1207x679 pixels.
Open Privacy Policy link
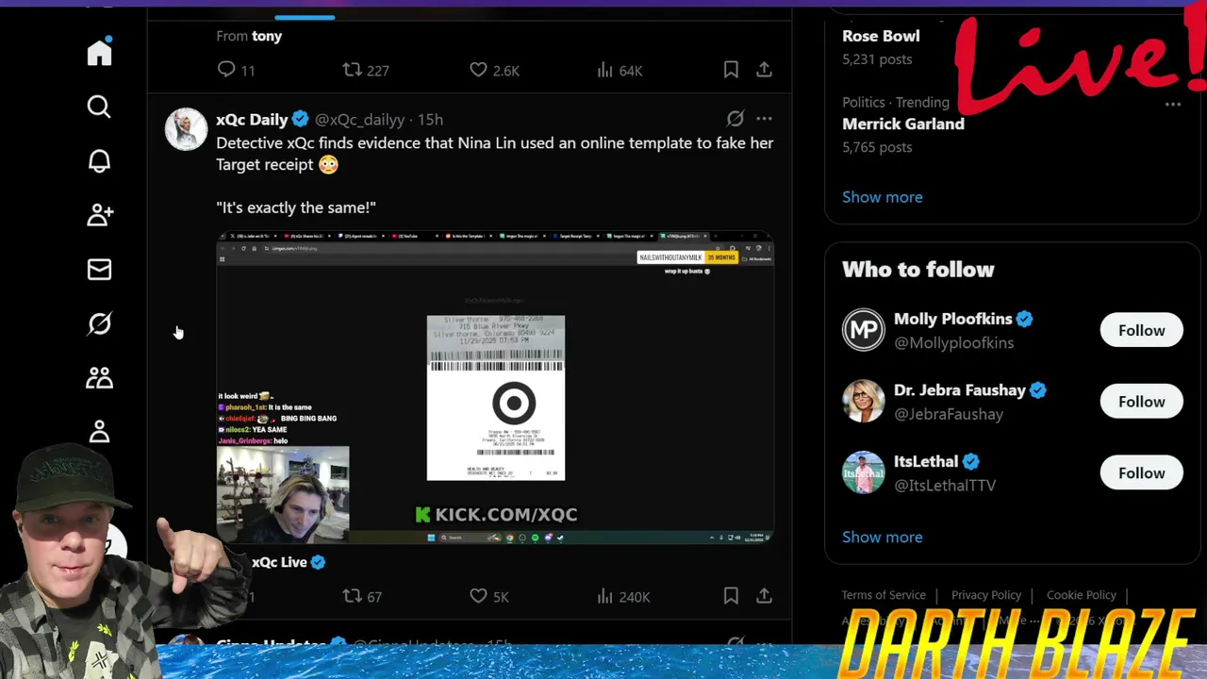tap(986, 595)
